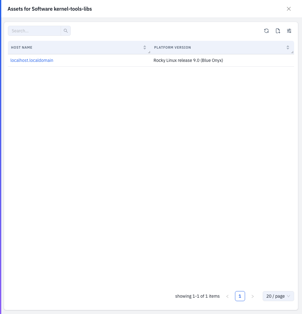Viewport: 302px width, 314px height.
Task: Refresh the assets table
Action: [266, 31]
